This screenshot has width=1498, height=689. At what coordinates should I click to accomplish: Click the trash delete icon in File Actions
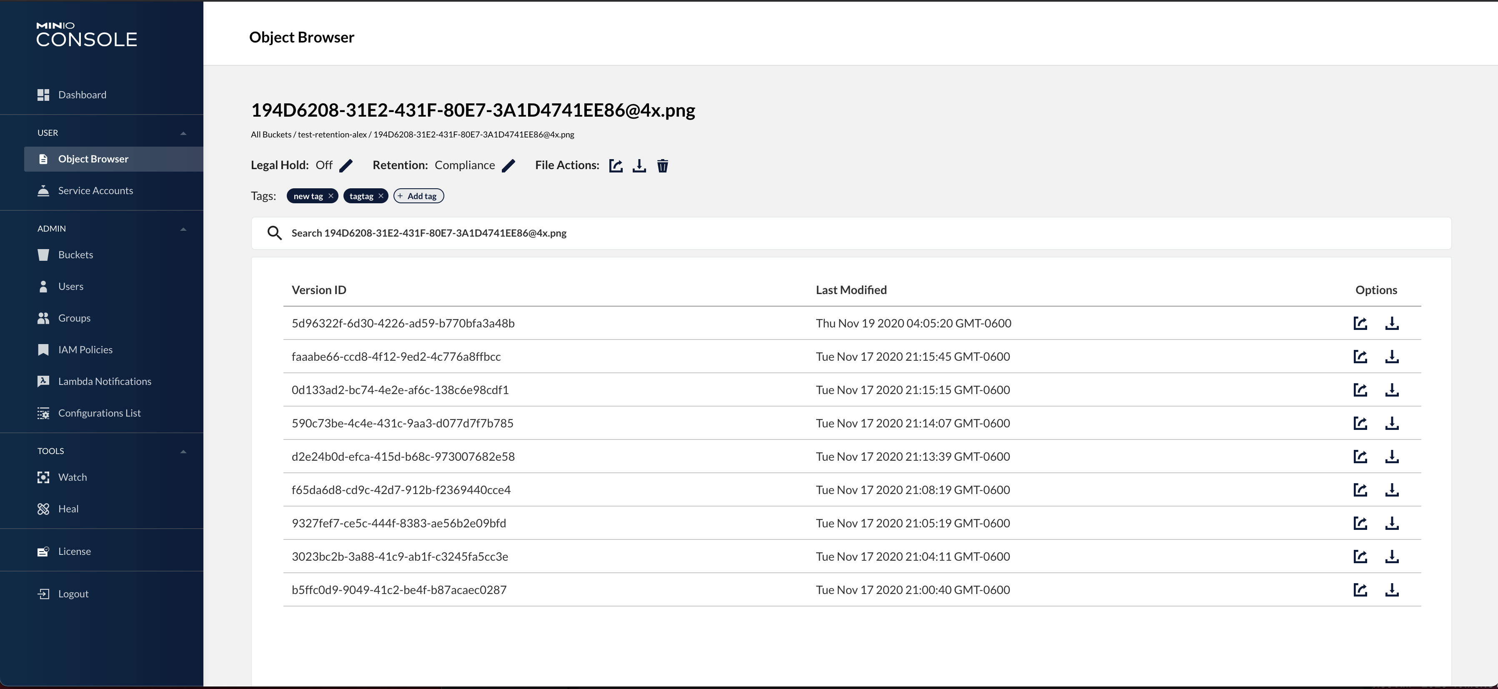(662, 165)
